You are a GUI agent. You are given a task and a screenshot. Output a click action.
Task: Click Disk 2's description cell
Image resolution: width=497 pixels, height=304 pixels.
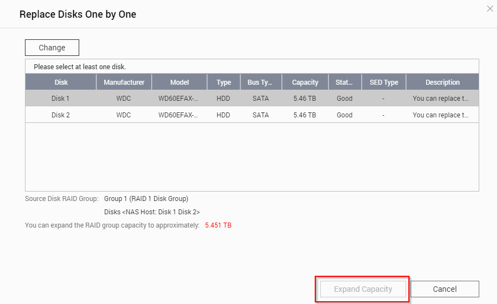point(441,115)
